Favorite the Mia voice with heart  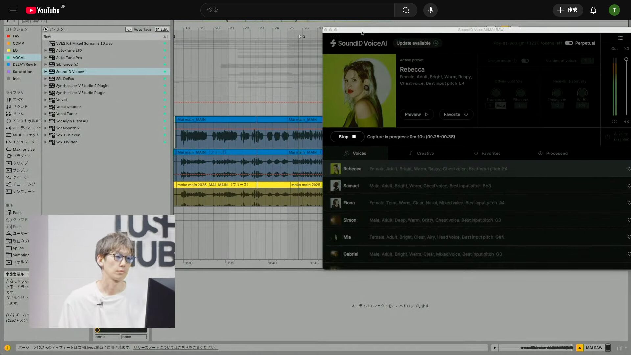[629, 237]
